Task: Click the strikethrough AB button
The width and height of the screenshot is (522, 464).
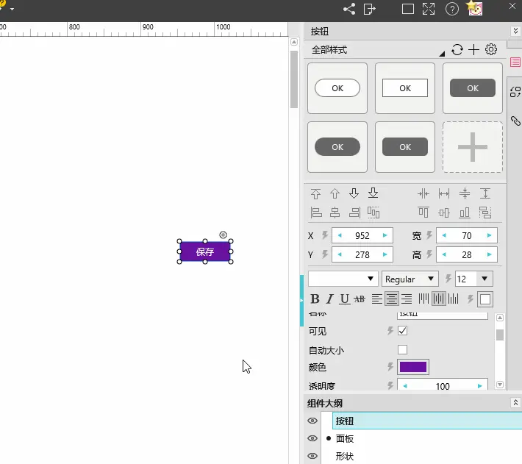Action: coord(360,299)
